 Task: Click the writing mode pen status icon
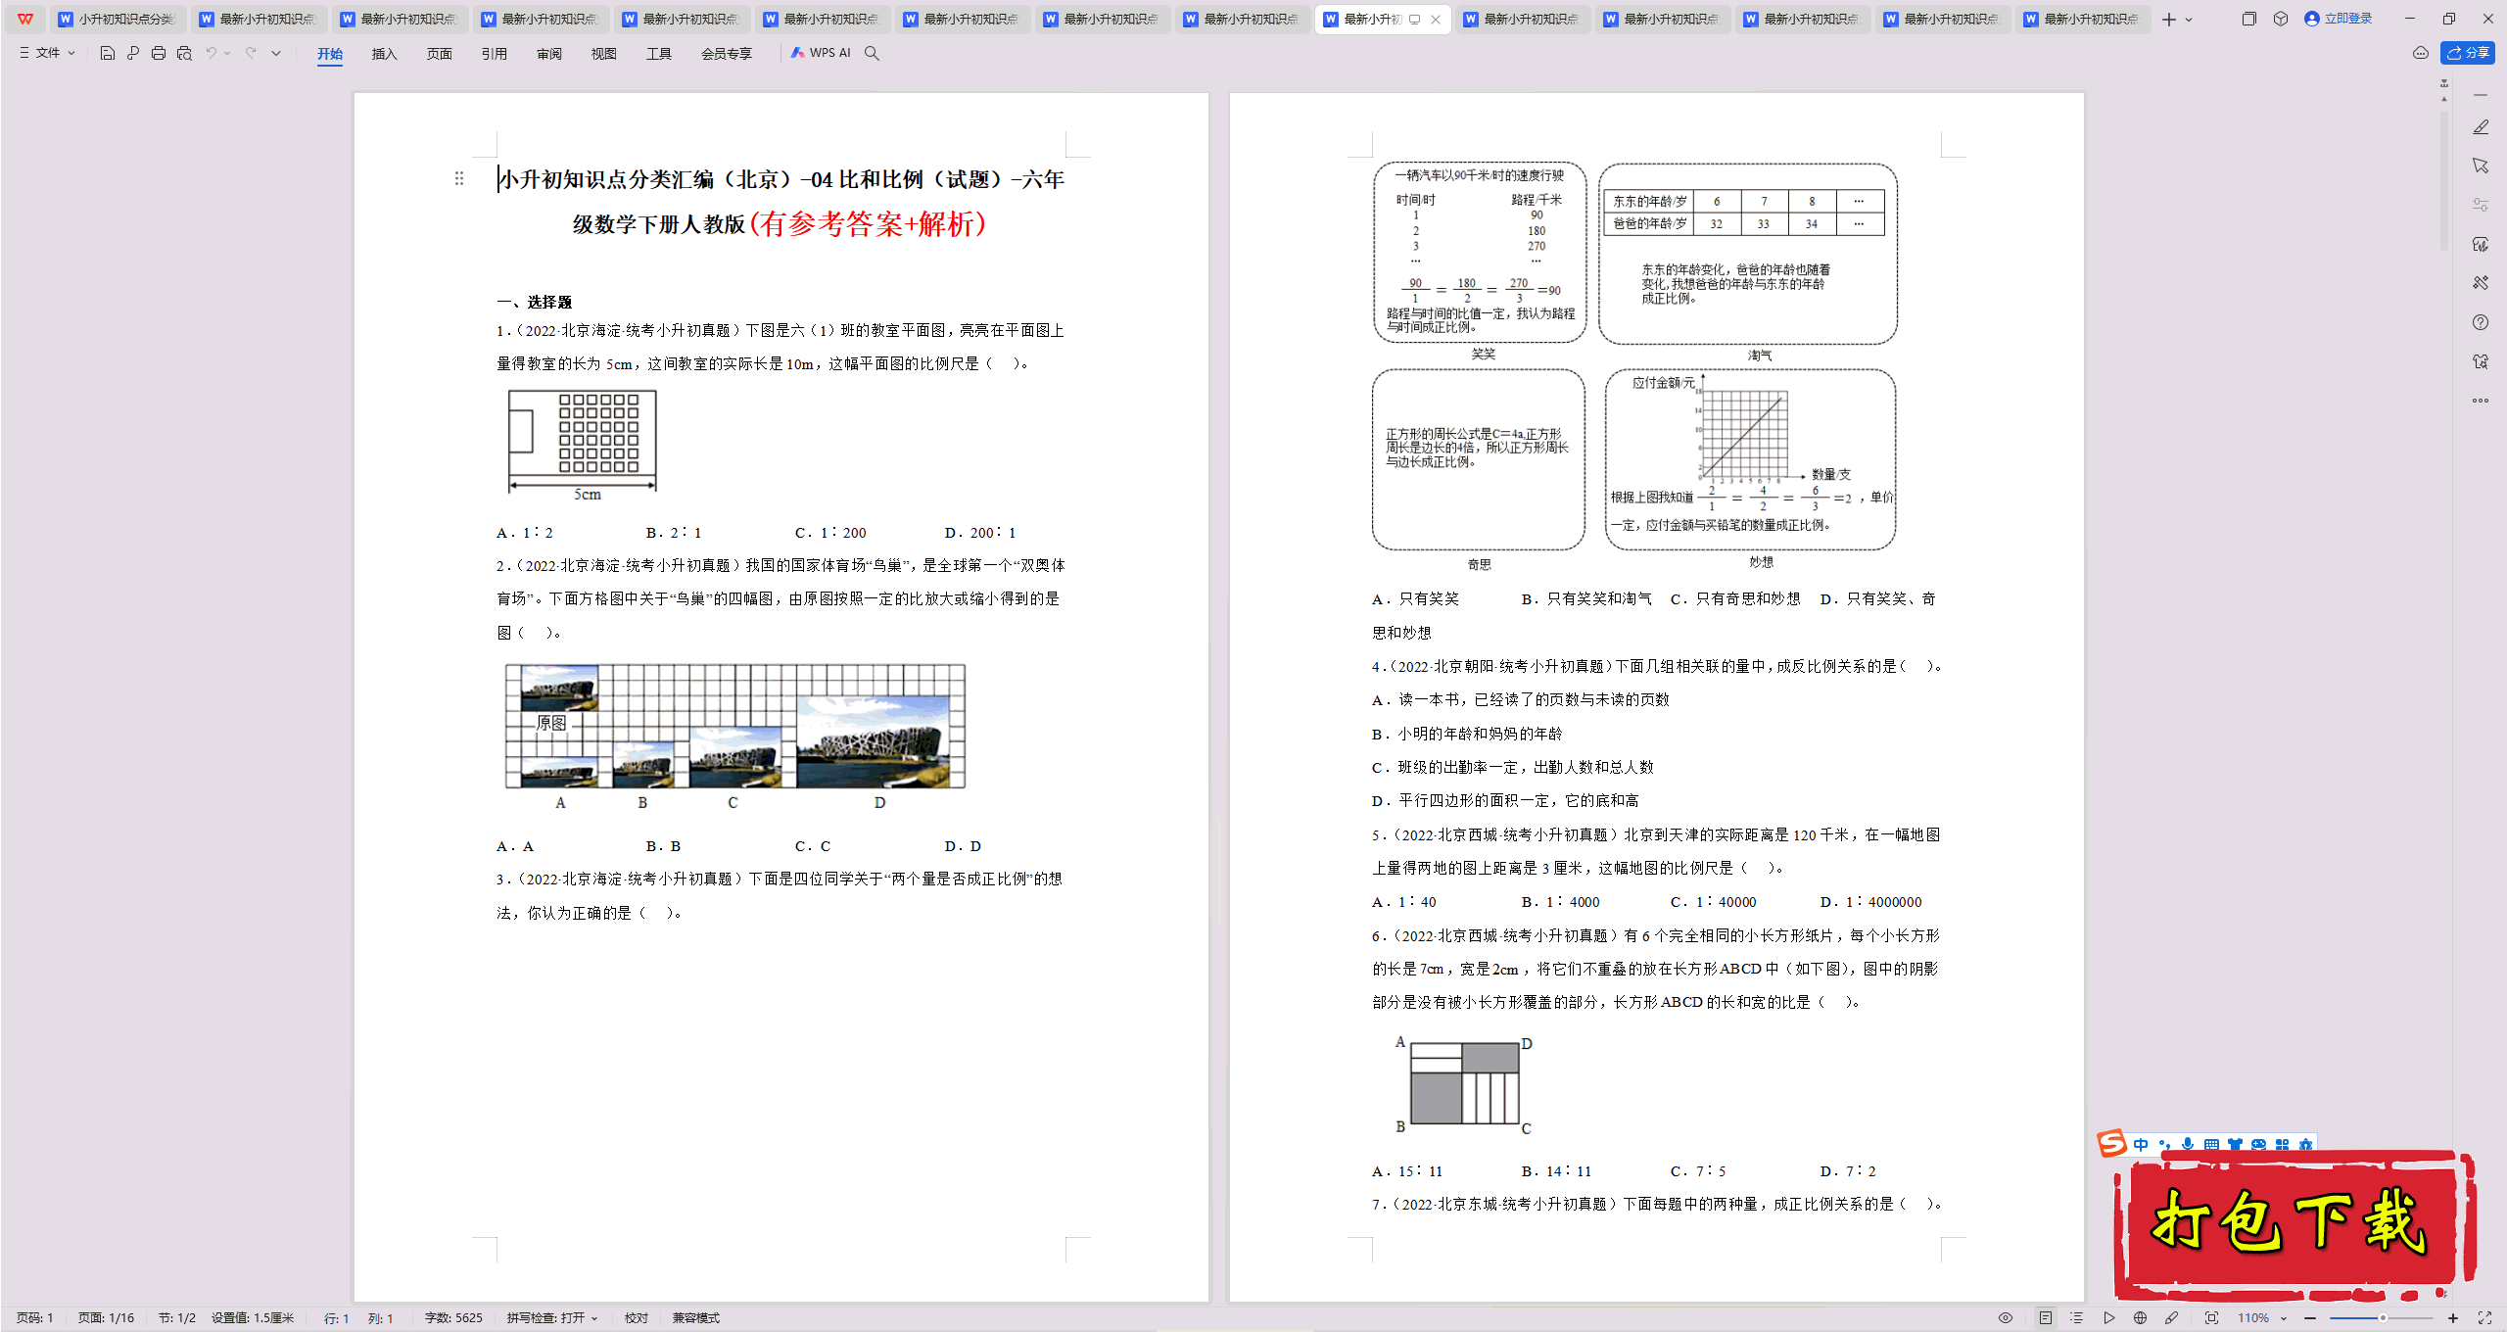(2171, 1318)
